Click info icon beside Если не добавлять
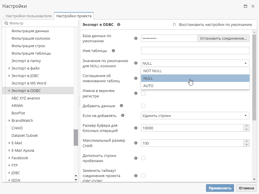 (x=123, y=115)
